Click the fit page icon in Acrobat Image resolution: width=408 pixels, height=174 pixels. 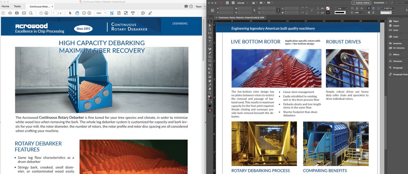click(119, 13)
